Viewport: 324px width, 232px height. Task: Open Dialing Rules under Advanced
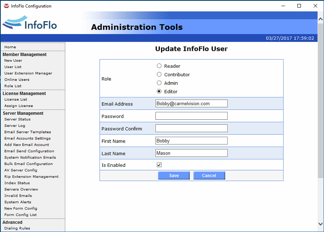click(x=17, y=228)
